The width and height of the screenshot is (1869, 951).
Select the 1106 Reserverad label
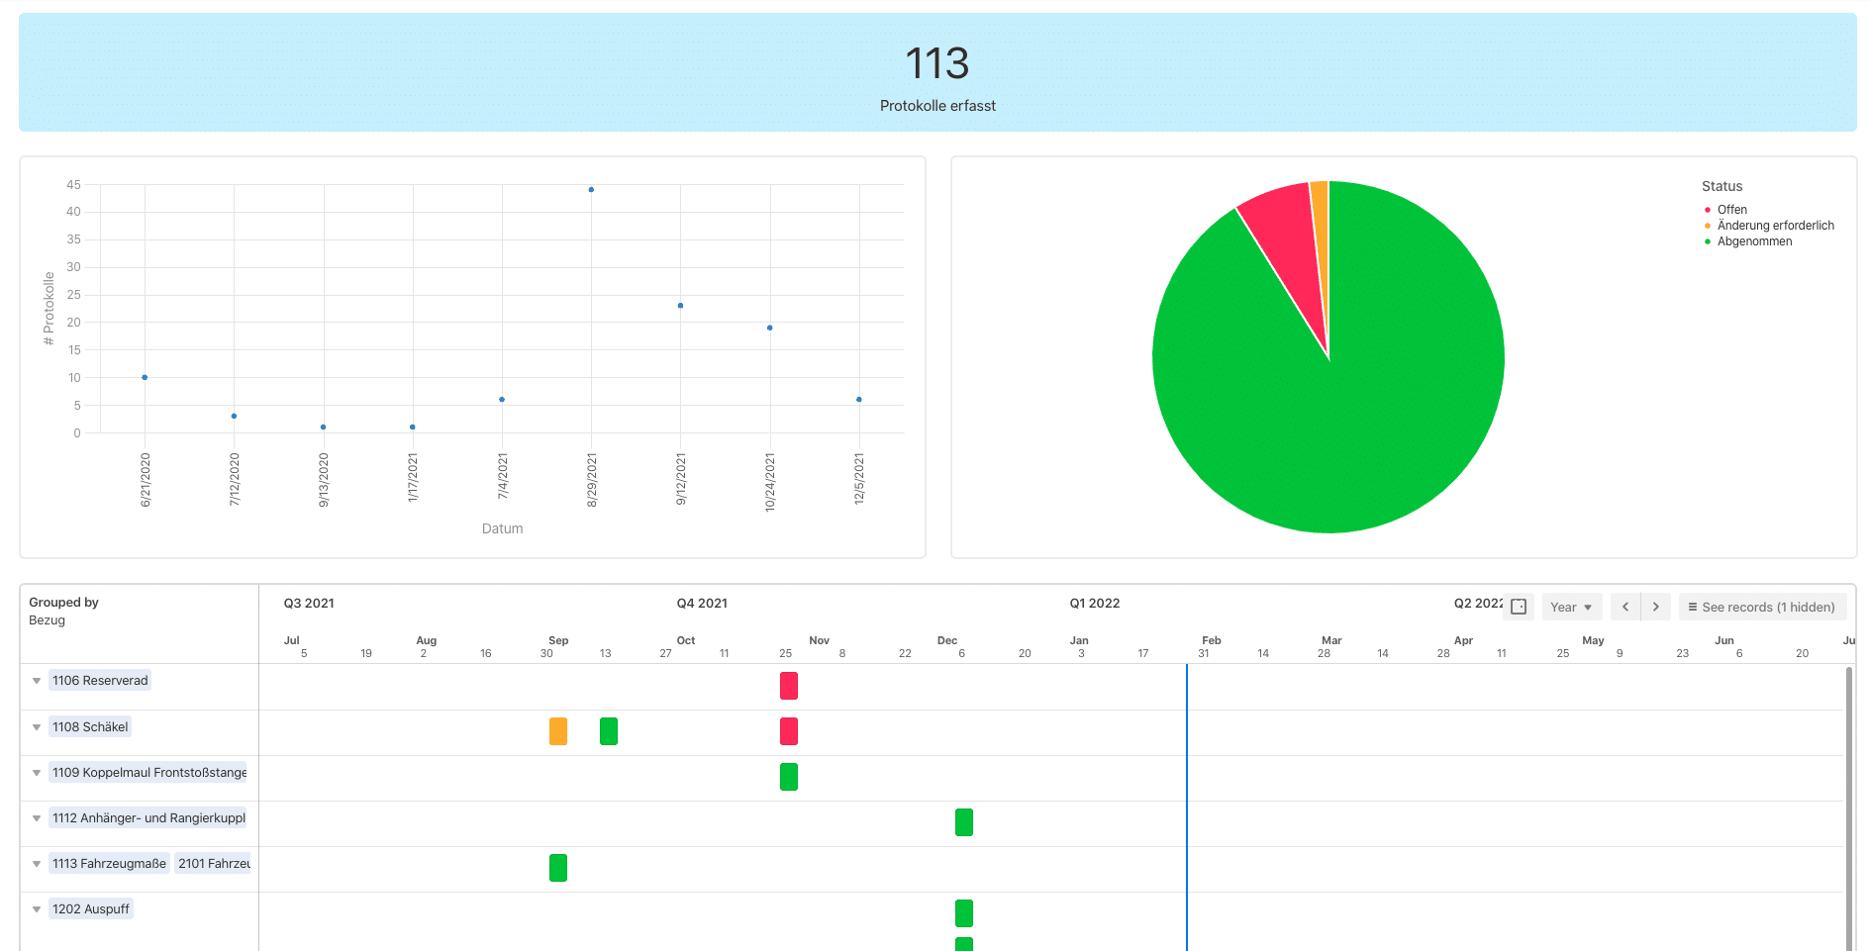[x=100, y=681]
